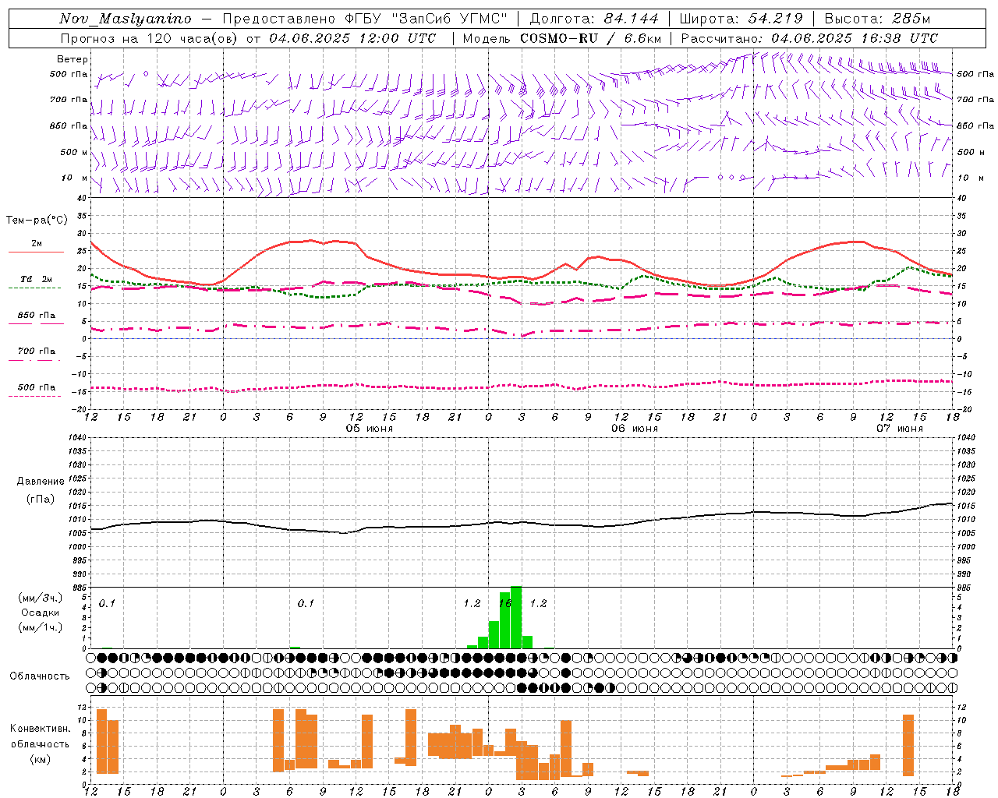Image resolution: width=998 pixels, height=798 pixels.
Task: Click the solid red line sample under the 2м legend
Action: click(36, 252)
